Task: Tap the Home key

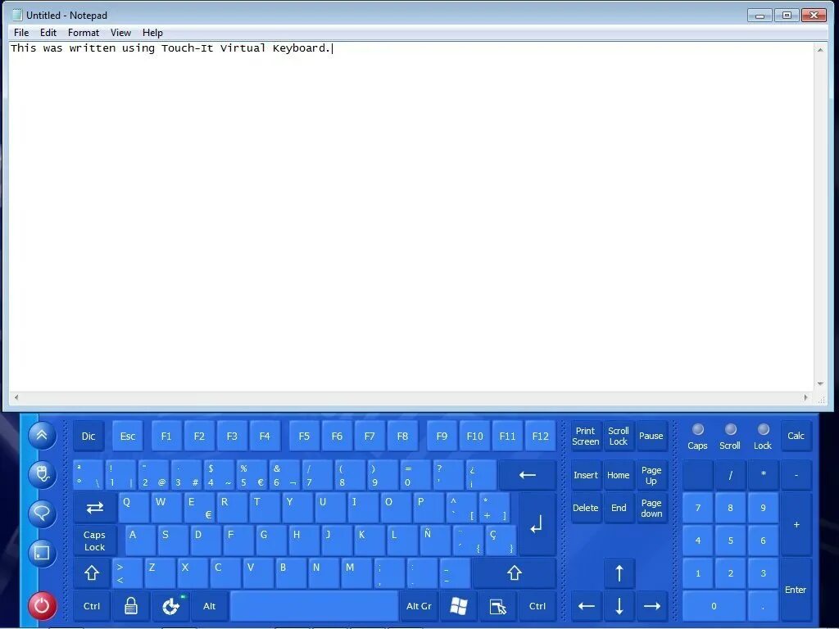Action: pos(618,474)
